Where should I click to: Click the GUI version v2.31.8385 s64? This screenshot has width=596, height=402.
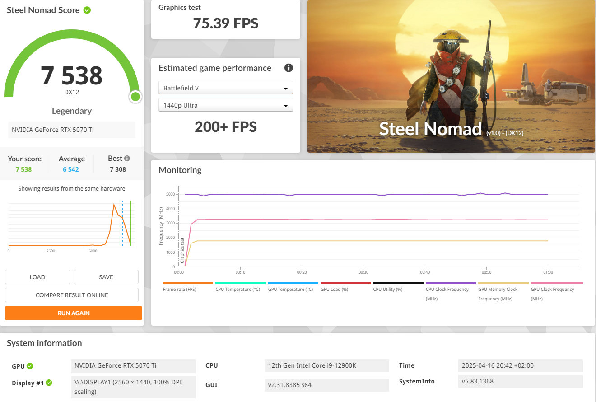327,385
